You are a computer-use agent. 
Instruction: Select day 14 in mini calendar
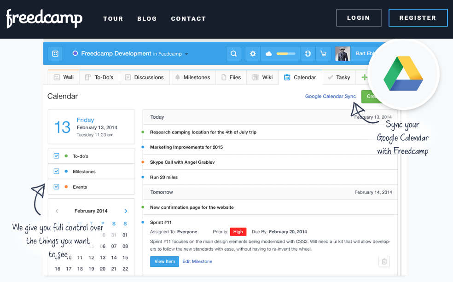pos(114,258)
